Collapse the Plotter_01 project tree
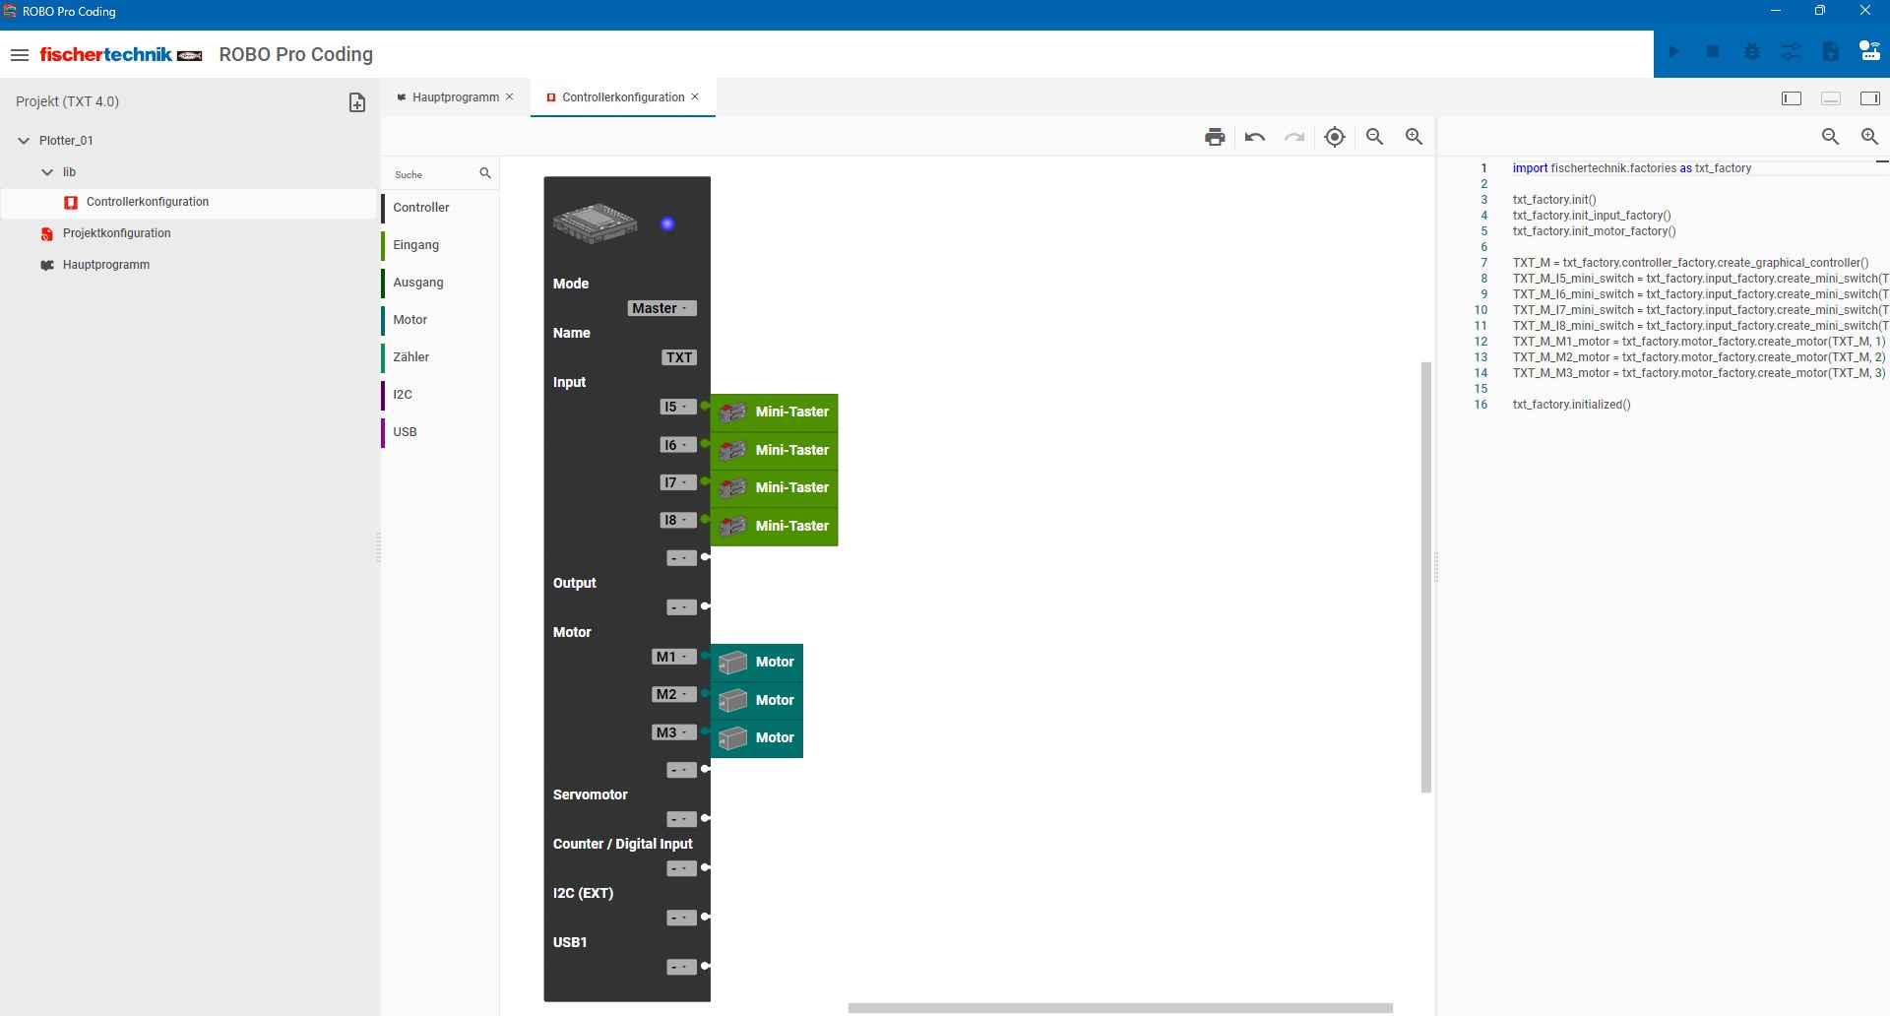Image resolution: width=1890 pixels, height=1016 pixels. (24, 141)
